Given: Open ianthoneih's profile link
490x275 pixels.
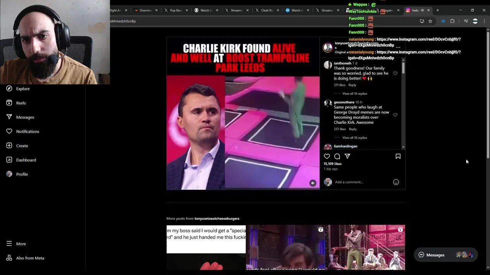Looking at the screenshot, I should (x=342, y=63).
